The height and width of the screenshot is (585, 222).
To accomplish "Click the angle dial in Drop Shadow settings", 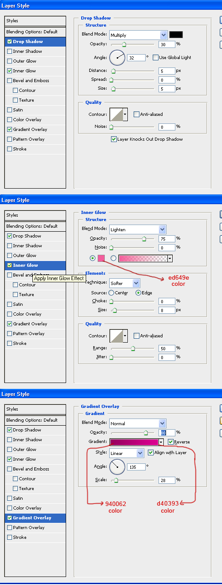I will [117, 57].
